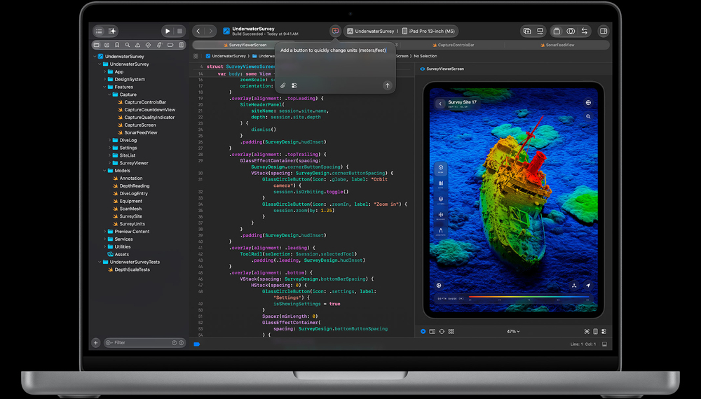Open the Issue navigator warning triangle icon
The width and height of the screenshot is (701, 399).
[x=137, y=45]
